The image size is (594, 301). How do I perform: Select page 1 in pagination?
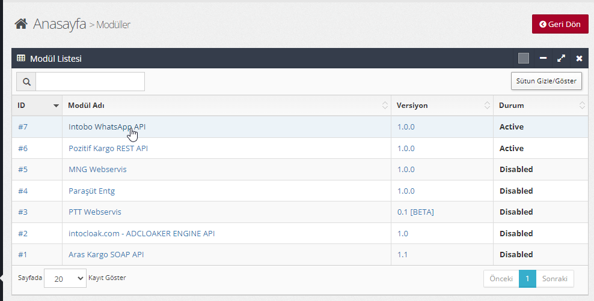[527, 279]
